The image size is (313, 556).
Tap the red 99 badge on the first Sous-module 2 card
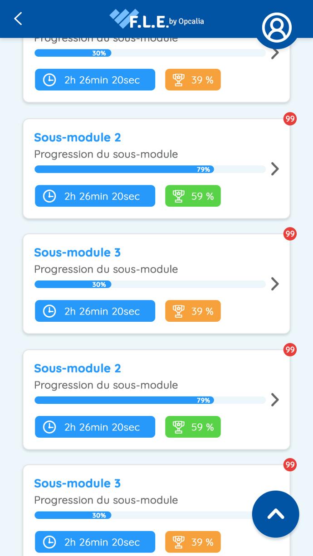coord(290,119)
